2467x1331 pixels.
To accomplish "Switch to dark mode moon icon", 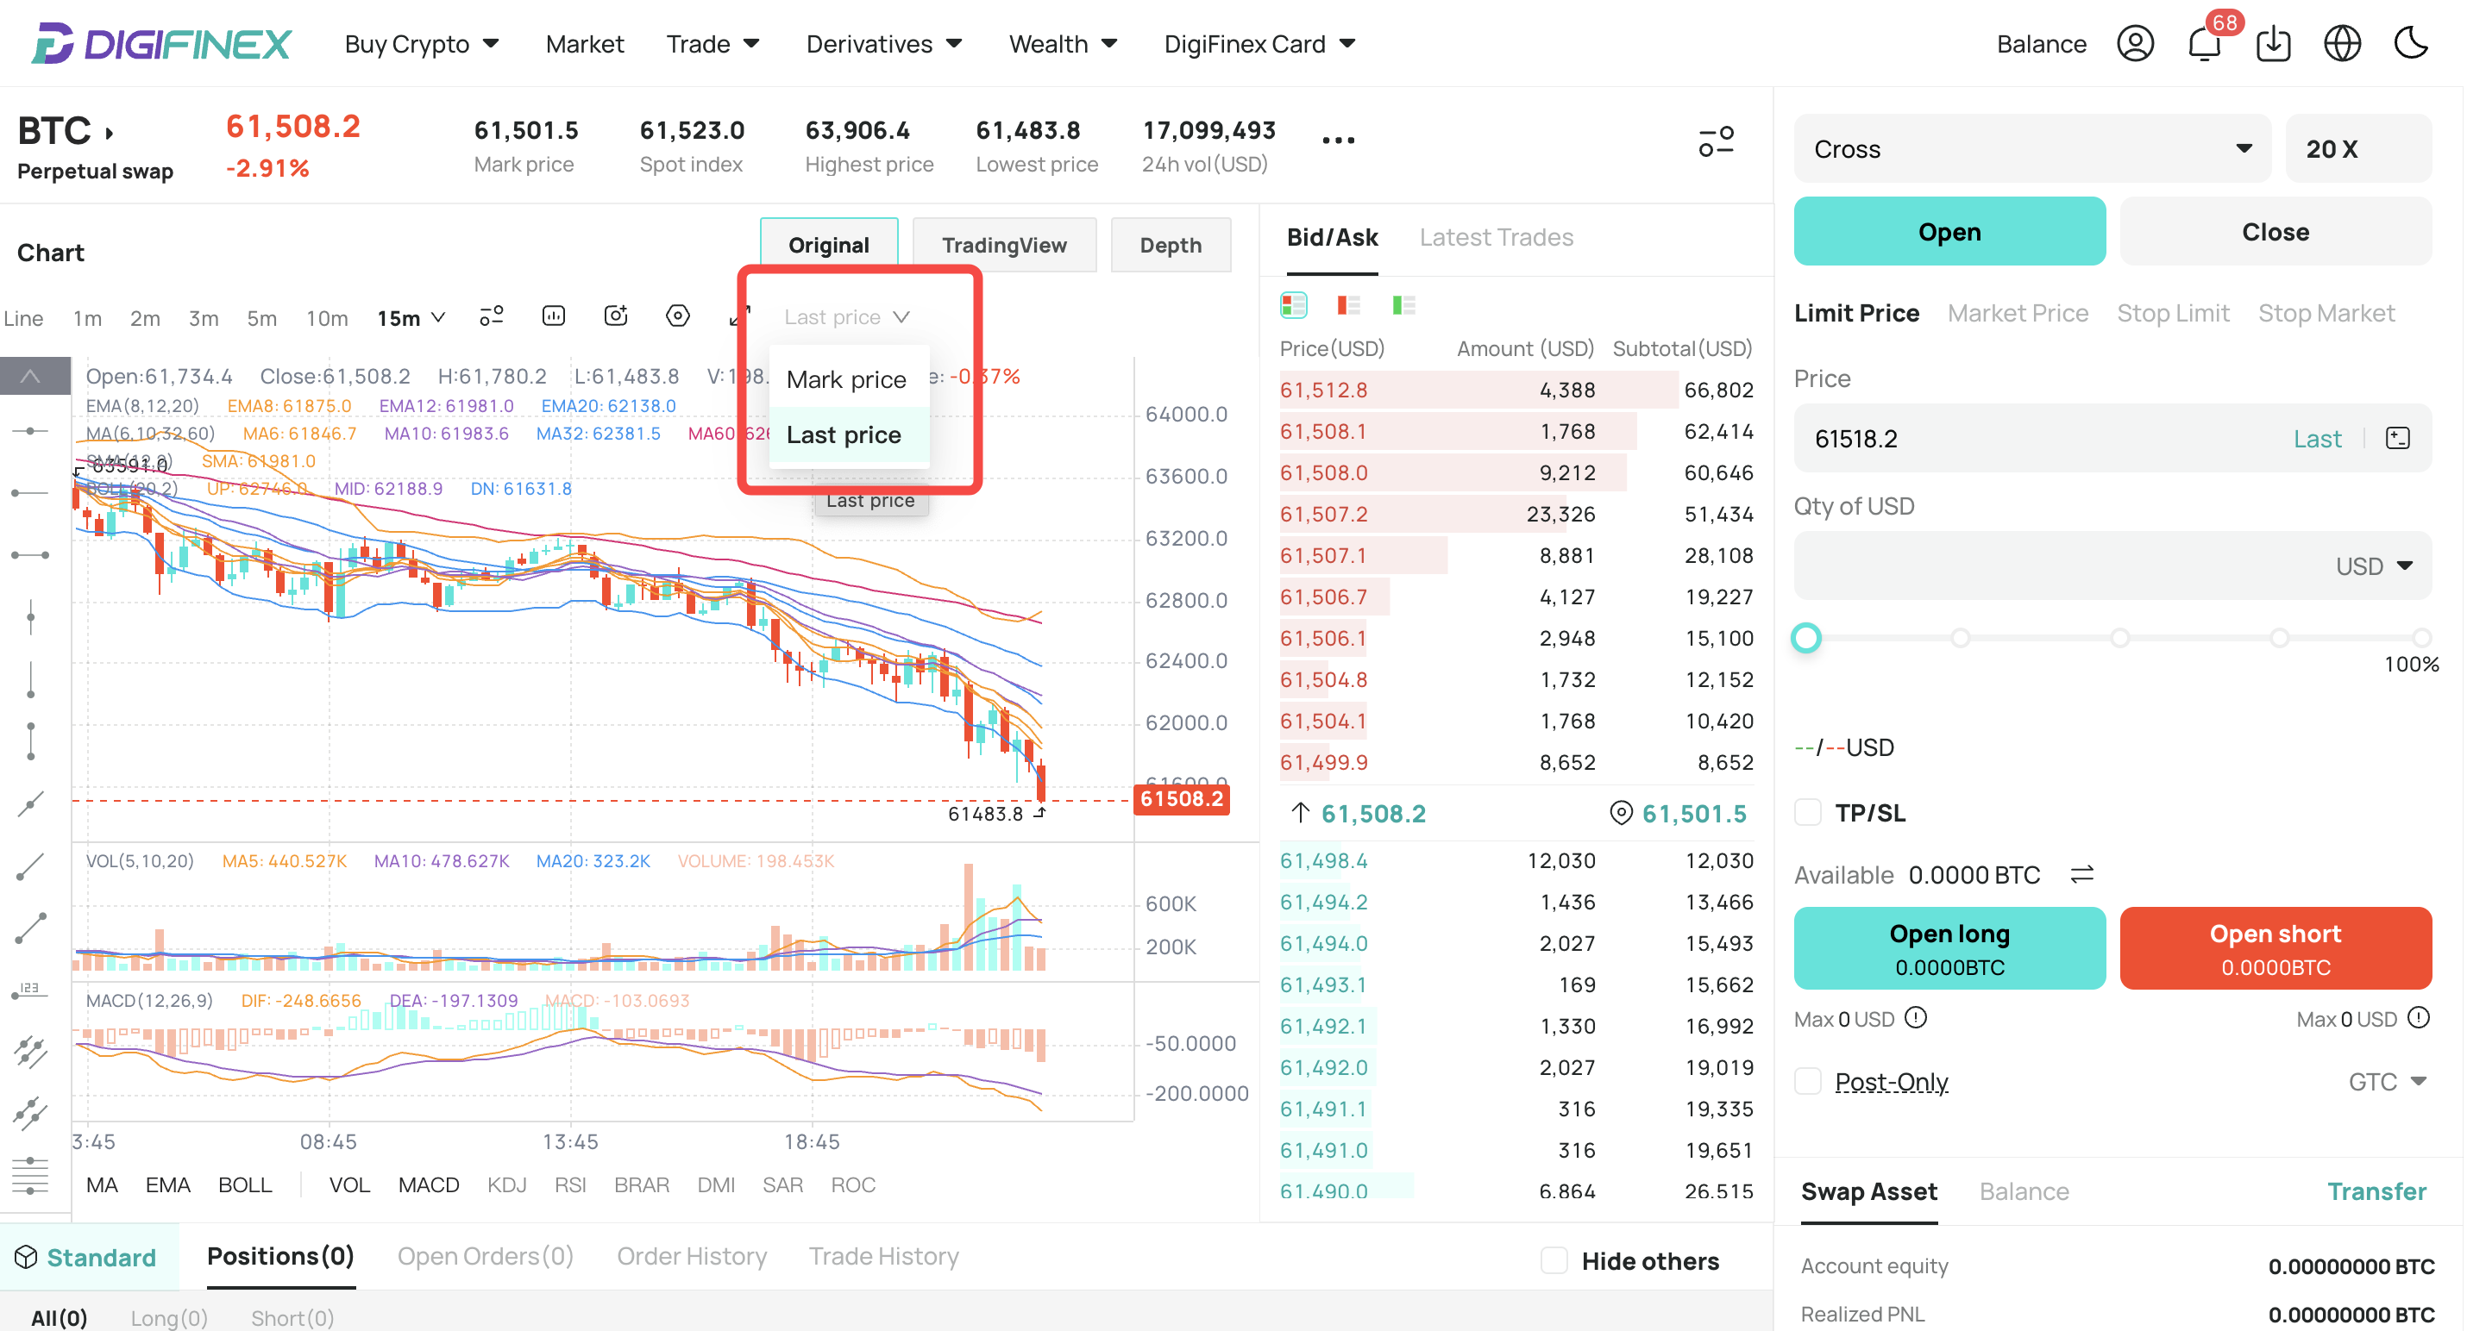I will point(2410,44).
